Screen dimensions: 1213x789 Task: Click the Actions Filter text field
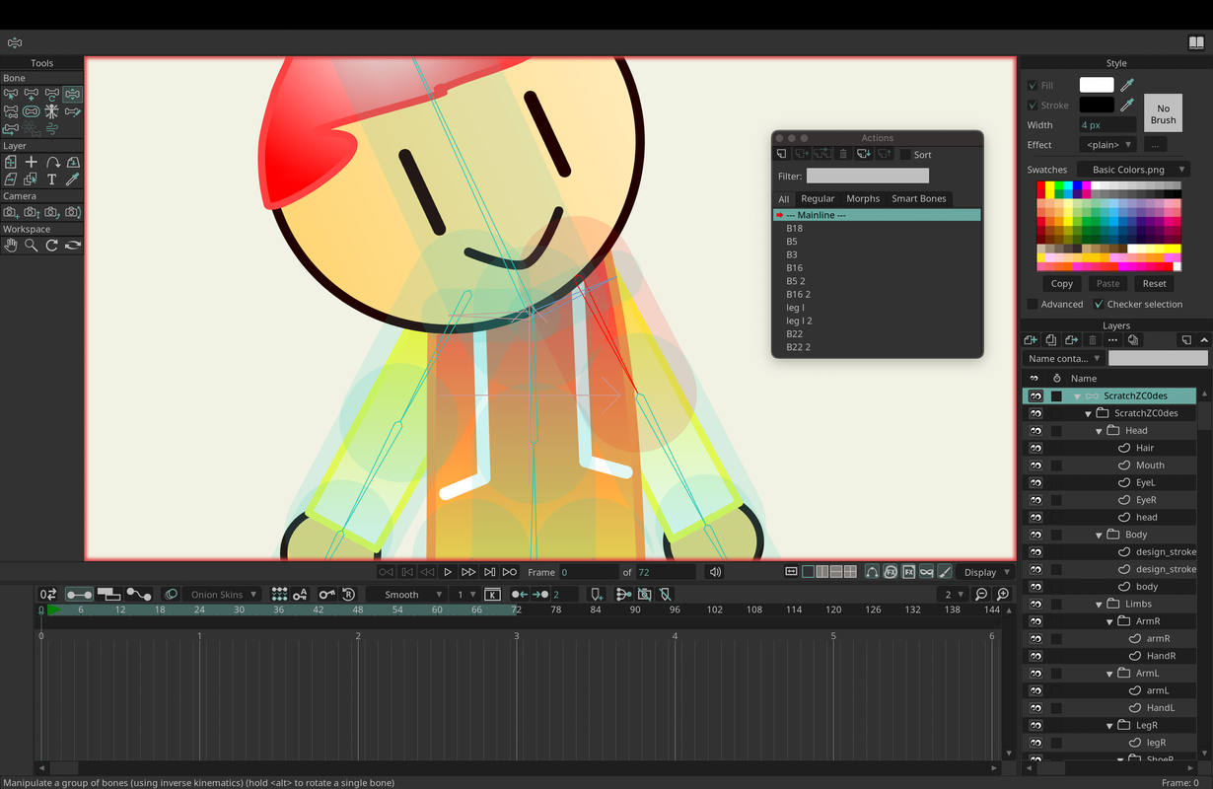click(x=868, y=176)
